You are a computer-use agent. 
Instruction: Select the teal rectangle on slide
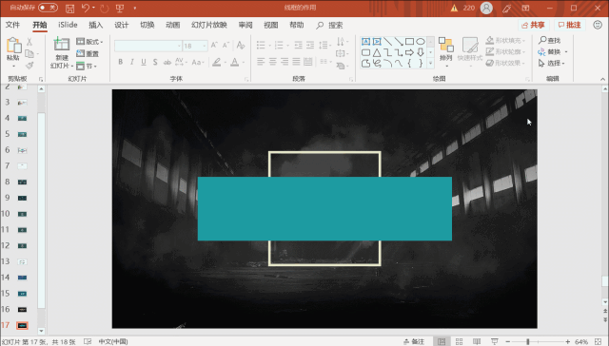pos(324,209)
